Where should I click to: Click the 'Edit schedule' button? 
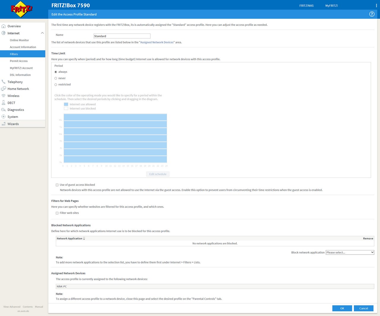pos(158,174)
